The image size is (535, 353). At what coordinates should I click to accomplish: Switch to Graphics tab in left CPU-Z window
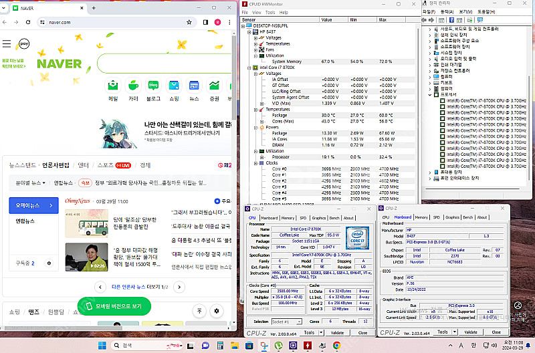(x=319, y=218)
